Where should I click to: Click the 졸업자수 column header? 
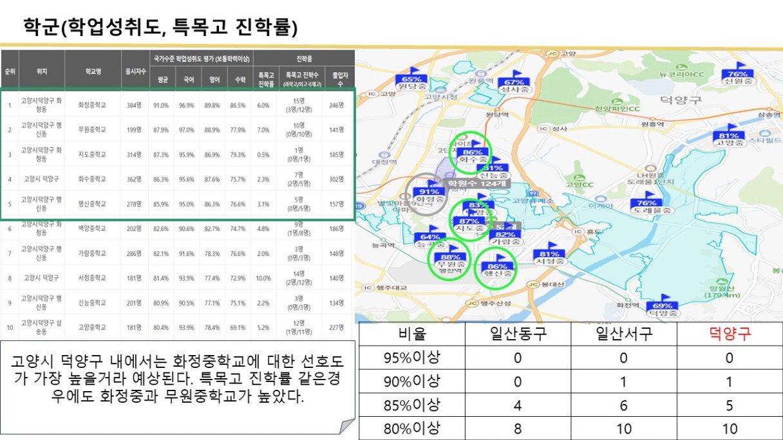coord(339,79)
